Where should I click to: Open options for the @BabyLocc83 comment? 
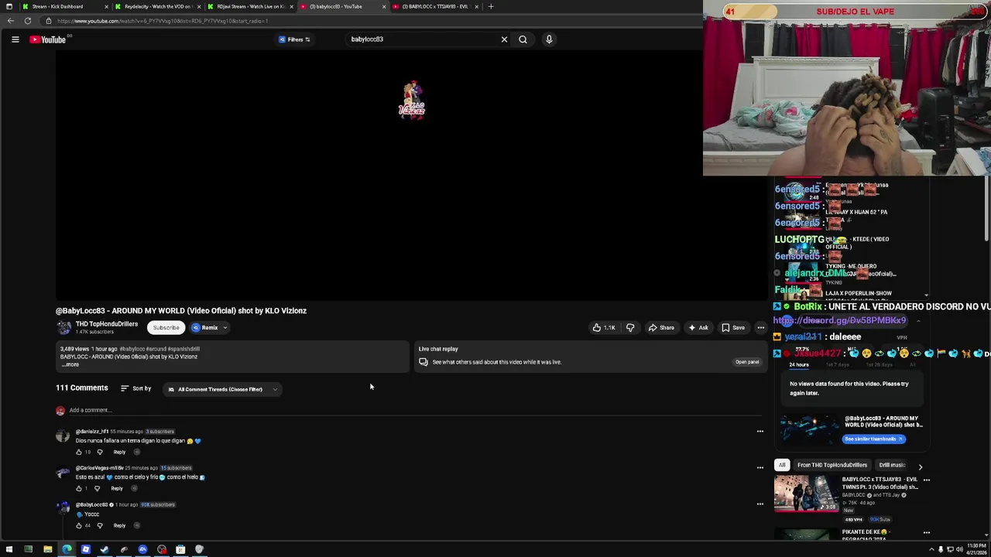click(x=760, y=504)
